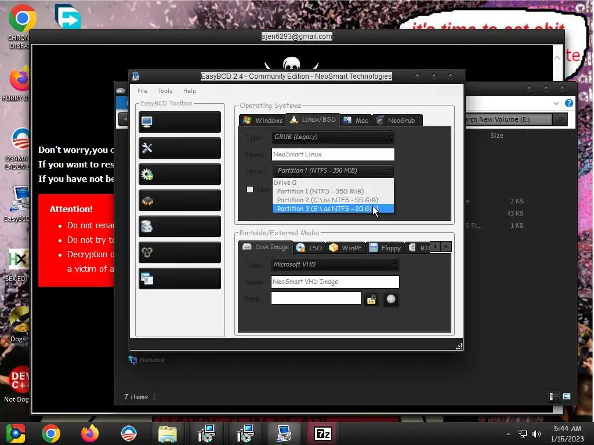This screenshot has width=594, height=445.
Task: Open Chrome from the taskbar
Action: click(51, 433)
